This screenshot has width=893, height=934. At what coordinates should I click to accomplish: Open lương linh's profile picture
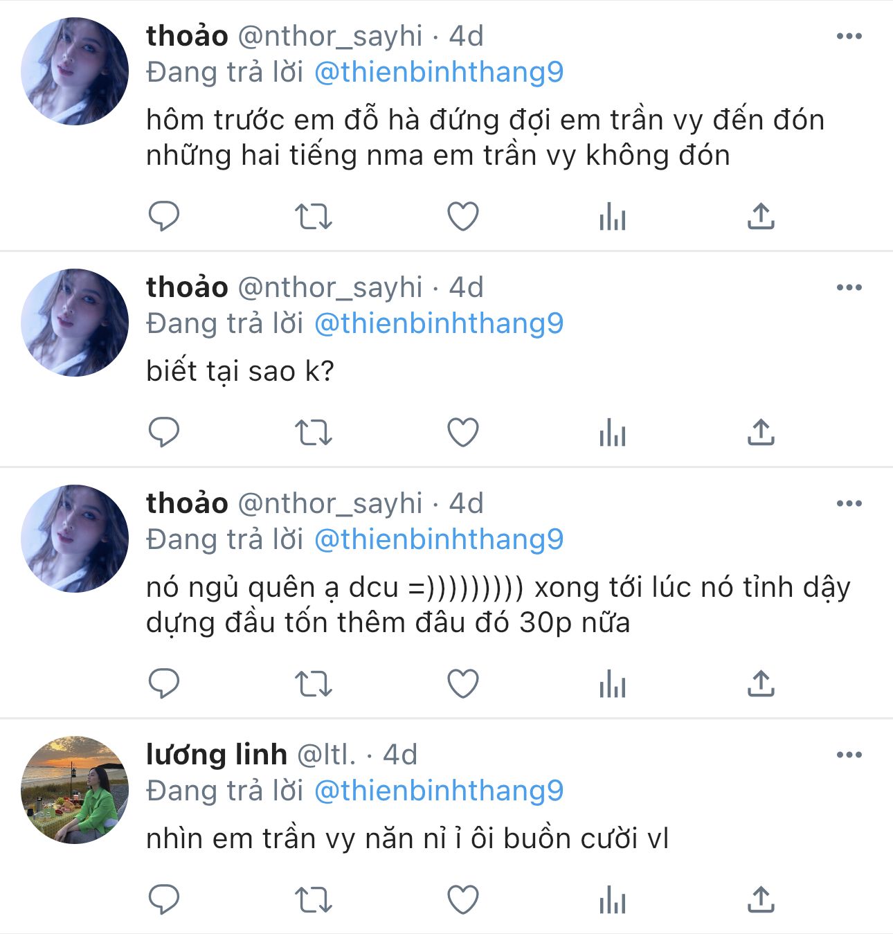point(75,789)
